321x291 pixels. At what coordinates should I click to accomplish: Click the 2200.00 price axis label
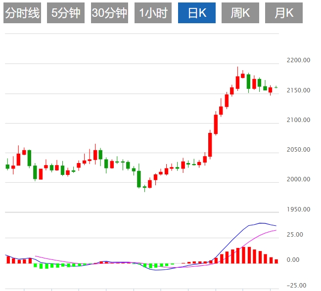point(298,60)
